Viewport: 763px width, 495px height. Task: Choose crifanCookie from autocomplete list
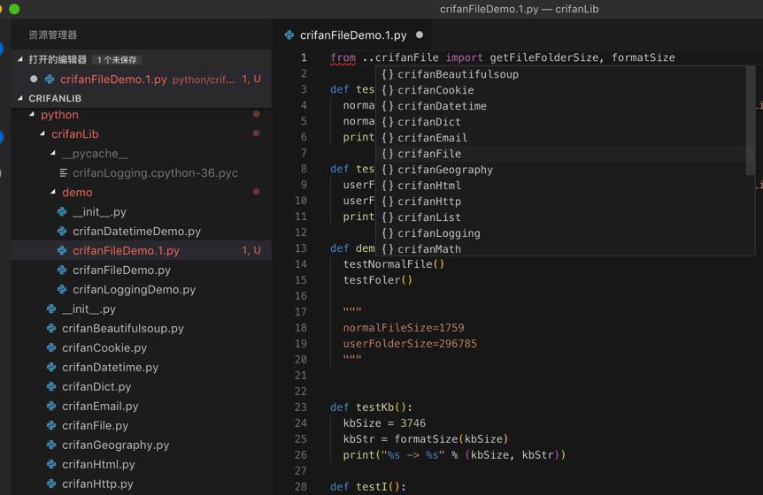point(560,90)
